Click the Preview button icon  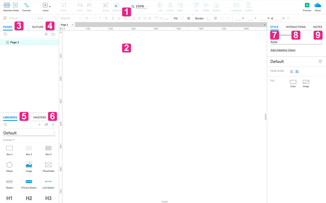tap(307, 6)
